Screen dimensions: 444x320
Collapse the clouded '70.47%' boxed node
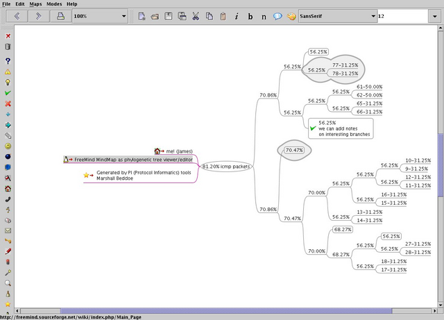tap(294, 150)
